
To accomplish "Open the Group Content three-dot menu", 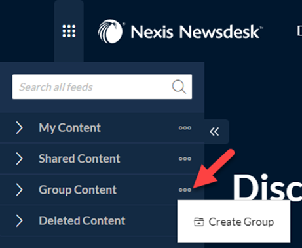I will click(x=185, y=190).
